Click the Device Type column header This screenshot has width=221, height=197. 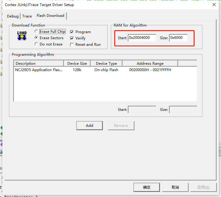click(106, 63)
